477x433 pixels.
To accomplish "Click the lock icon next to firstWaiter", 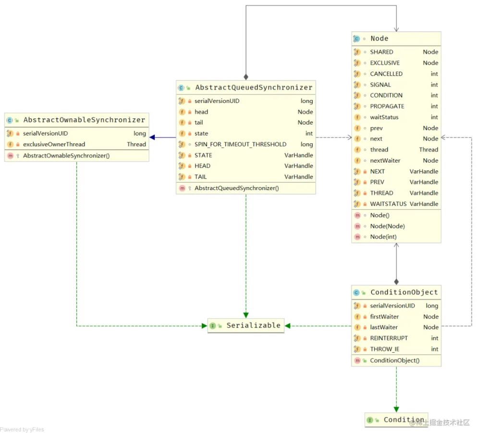I will 365,317.
